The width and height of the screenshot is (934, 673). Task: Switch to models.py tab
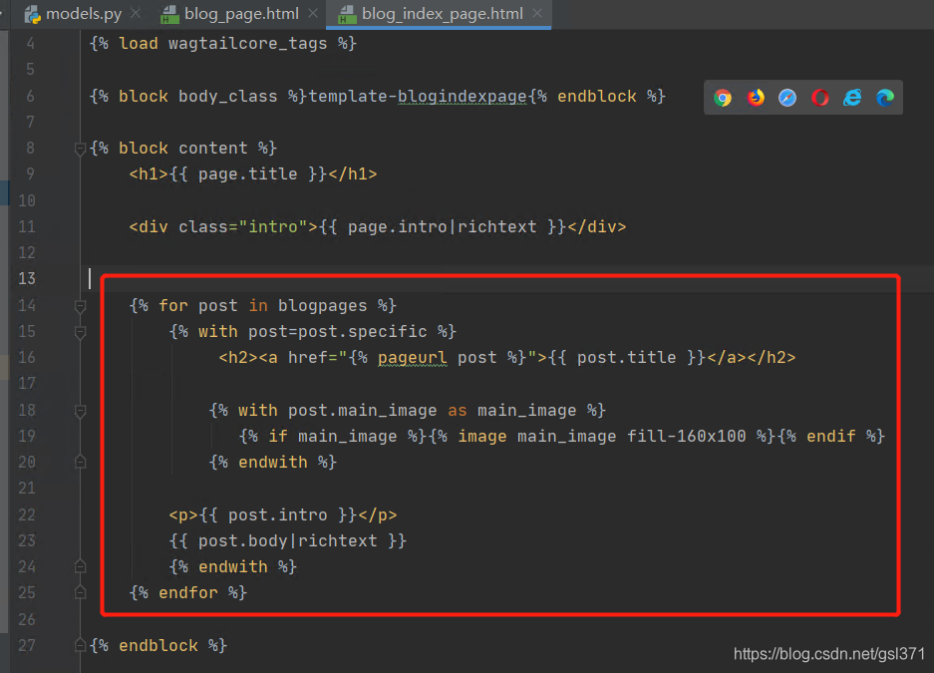[84, 14]
